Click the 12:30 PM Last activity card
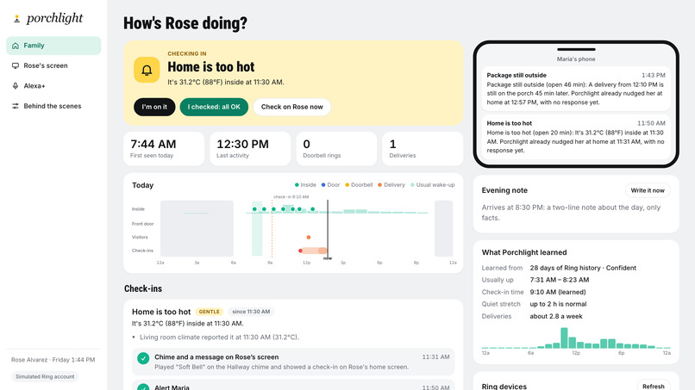The image size is (695, 390). 250,149
